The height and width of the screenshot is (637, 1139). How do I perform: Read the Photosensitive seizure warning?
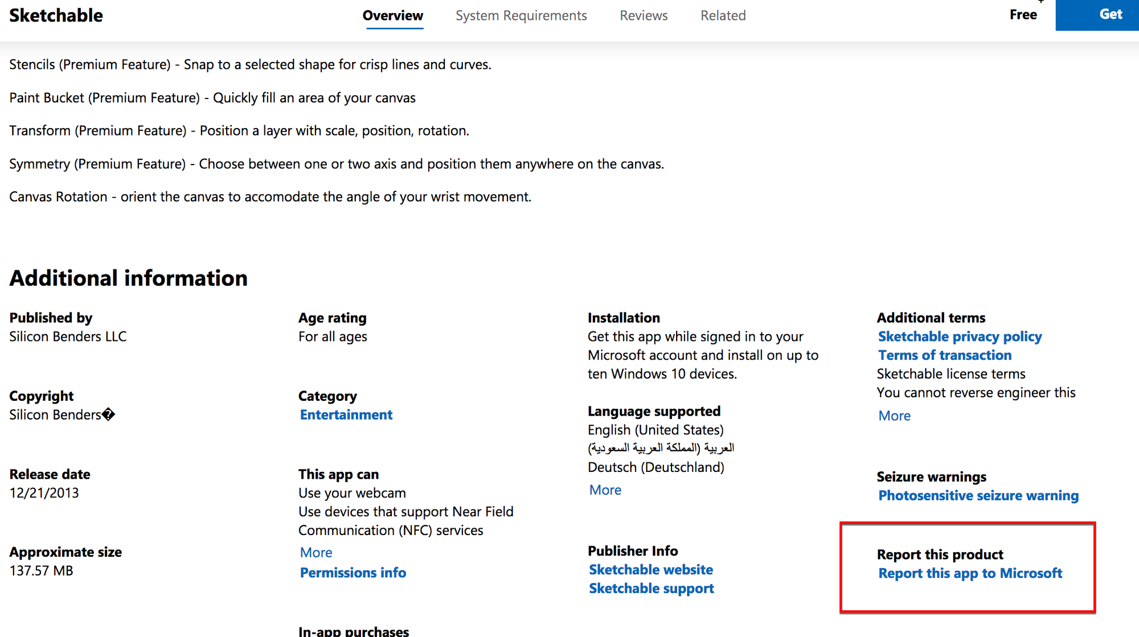click(x=978, y=495)
